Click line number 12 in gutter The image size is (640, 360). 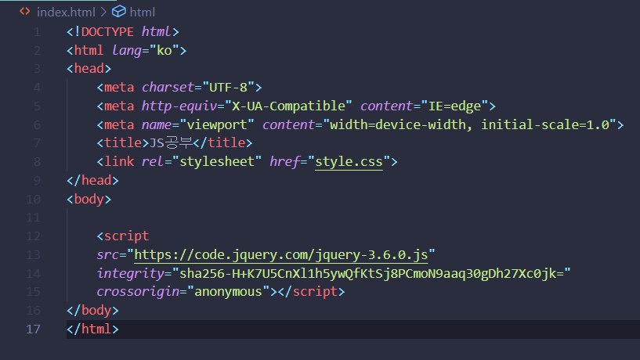[34, 236]
